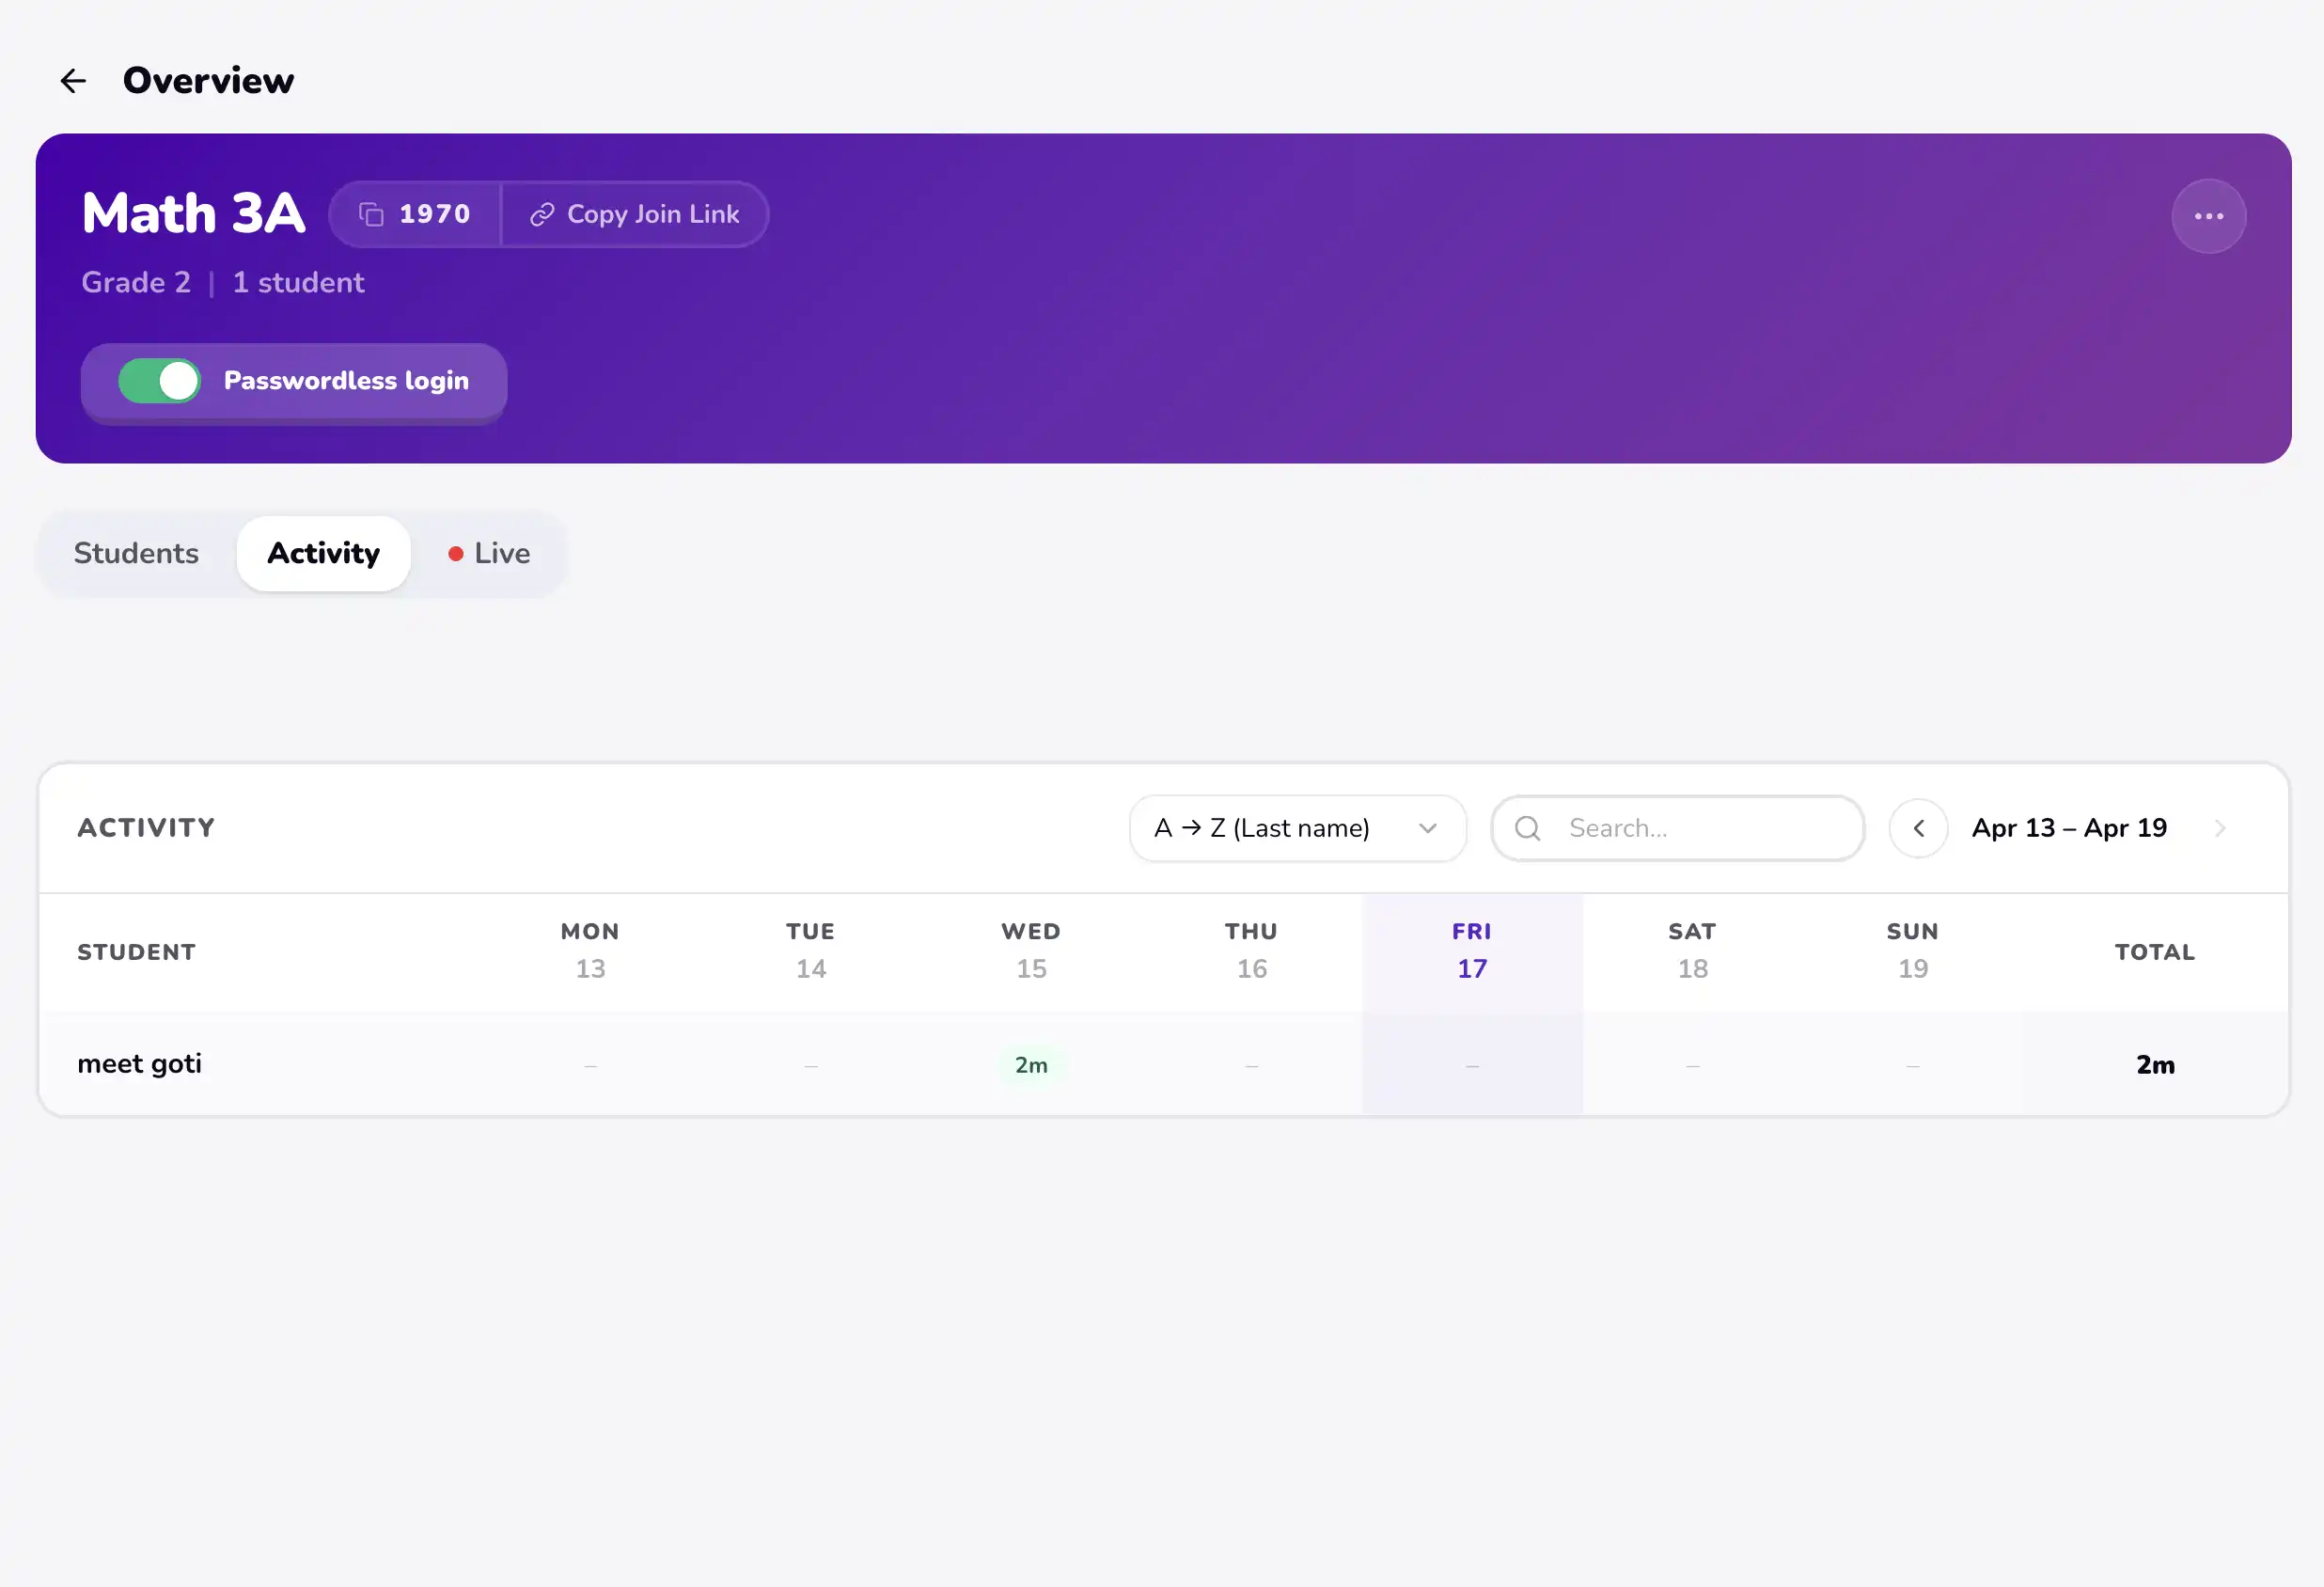Copy the class code 1970
The height and width of the screenshot is (1587, 2324).
415,214
